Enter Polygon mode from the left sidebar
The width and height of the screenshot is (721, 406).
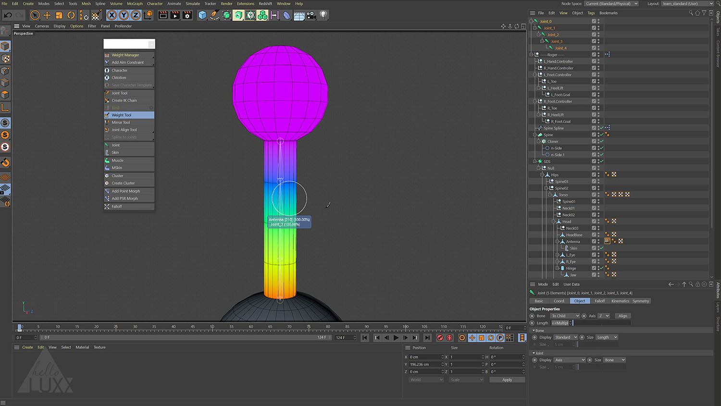coord(6,94)
